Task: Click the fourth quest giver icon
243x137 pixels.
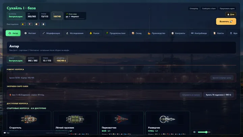Action: click(44, 24)
